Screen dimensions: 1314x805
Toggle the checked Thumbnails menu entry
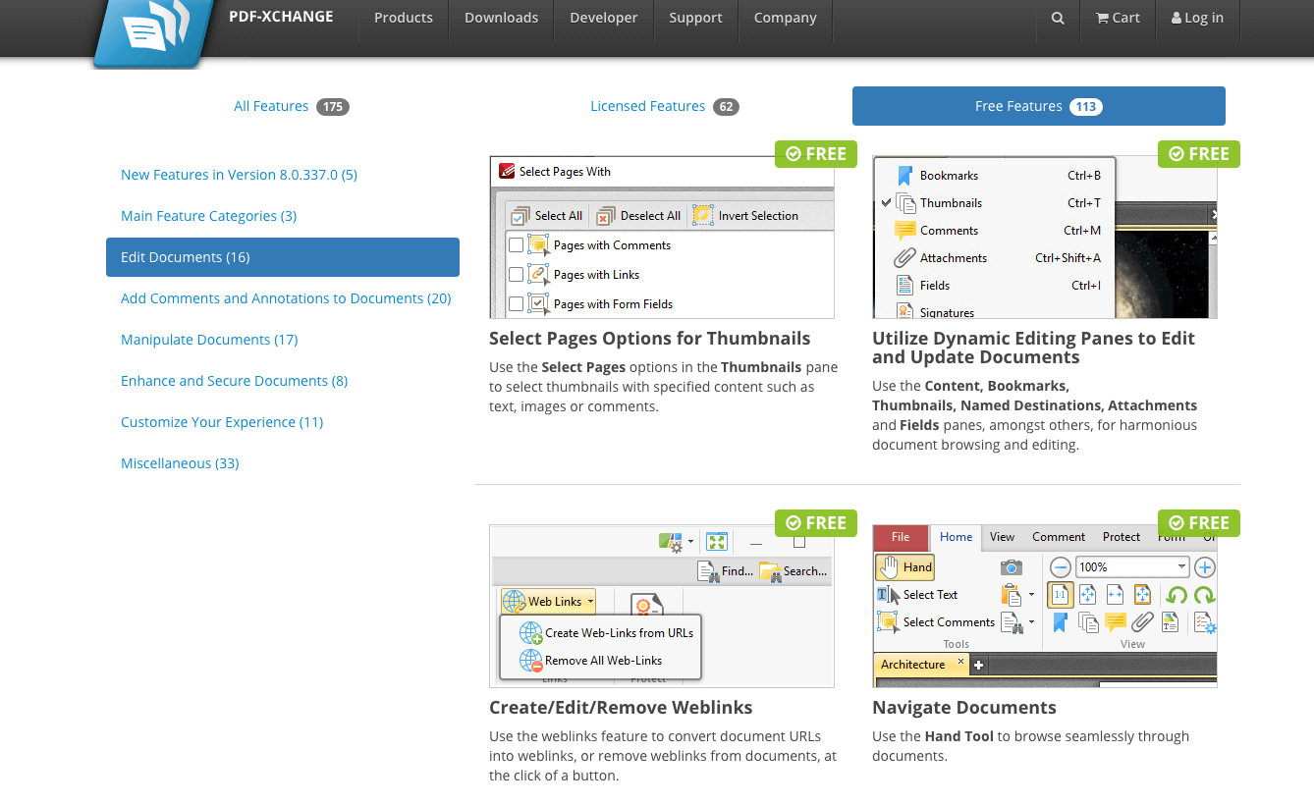tap(994, 203)
